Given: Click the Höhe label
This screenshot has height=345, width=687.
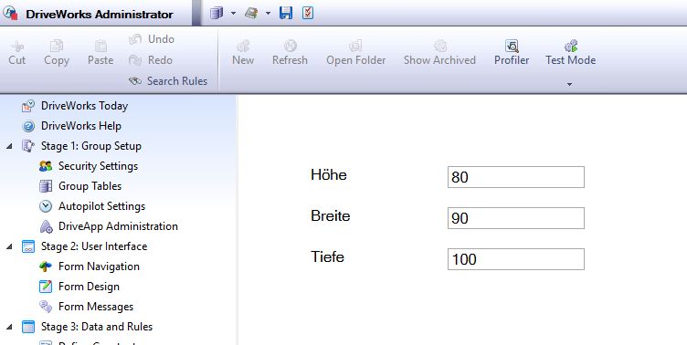Looking at the screenshot, I should tap(329, 174).
